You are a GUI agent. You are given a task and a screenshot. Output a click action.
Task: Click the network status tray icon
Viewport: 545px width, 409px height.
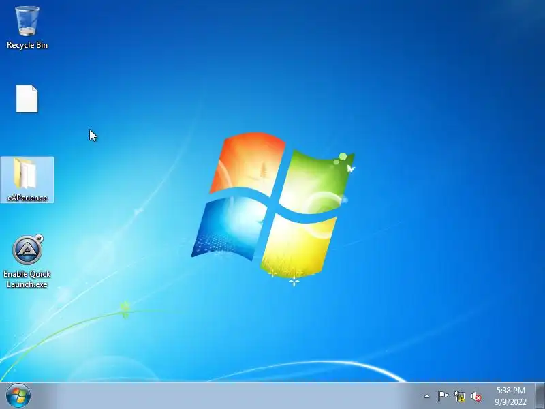click(459, 396)
